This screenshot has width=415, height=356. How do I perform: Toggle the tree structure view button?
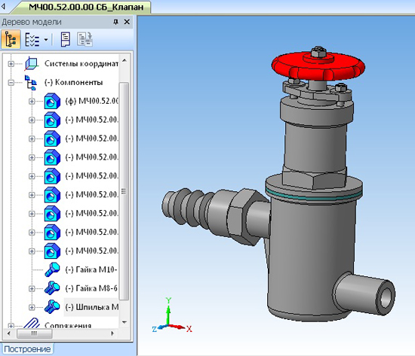coord(11,39)
